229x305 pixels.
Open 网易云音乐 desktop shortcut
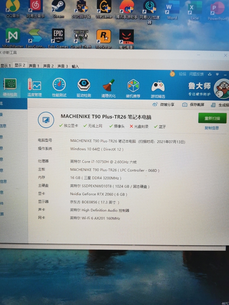point(35,9)
